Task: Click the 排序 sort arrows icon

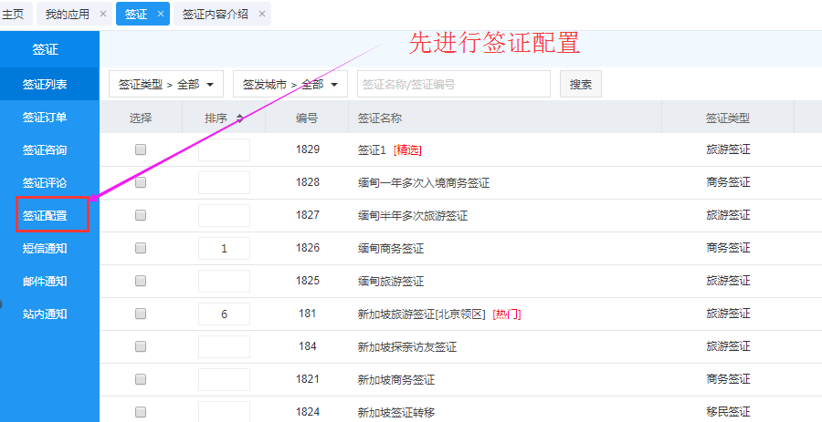Action: pos(239,118)
